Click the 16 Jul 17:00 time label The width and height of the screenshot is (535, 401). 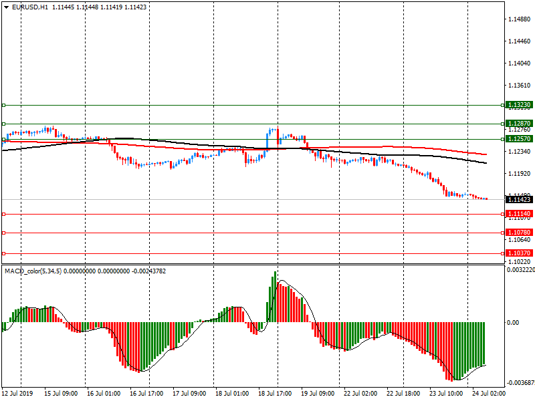[x=146, y=393]
